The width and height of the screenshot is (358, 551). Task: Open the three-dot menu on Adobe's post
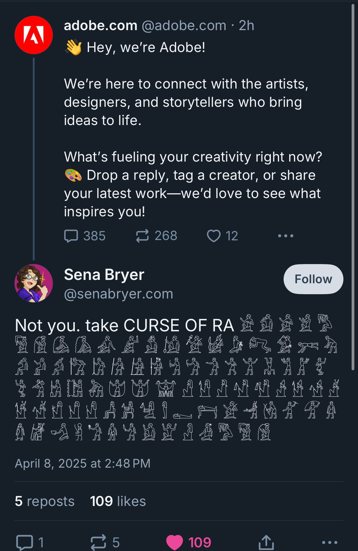(285, 236)
